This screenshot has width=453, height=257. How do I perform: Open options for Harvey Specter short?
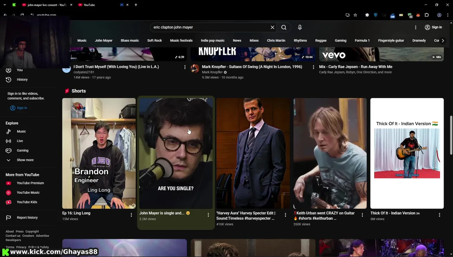(x=285, y=215)
